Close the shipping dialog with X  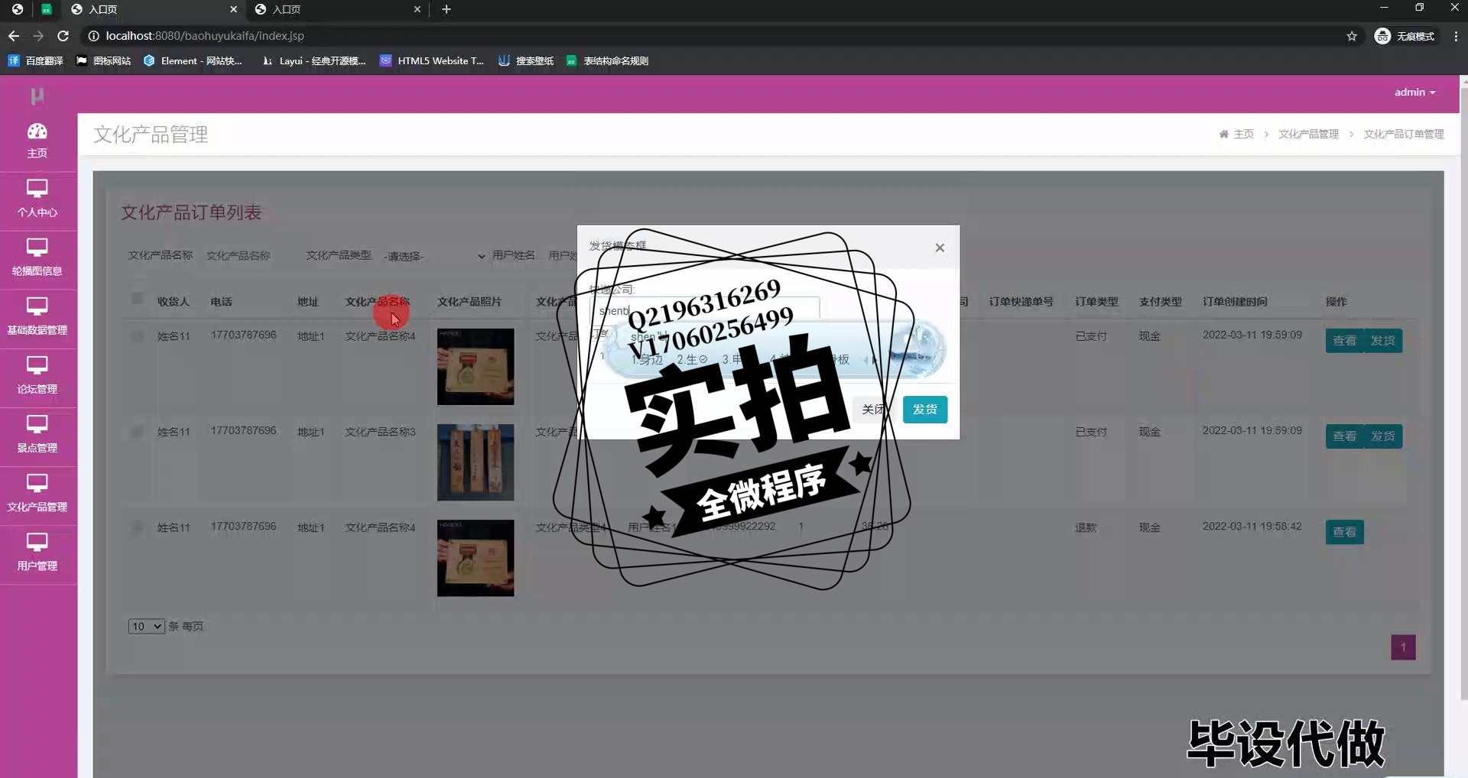pyautogui.click(x=940, y=248)
